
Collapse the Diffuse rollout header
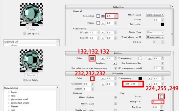pos(118,53)
